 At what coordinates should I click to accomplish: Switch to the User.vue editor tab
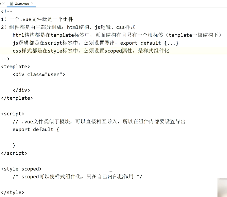21,3
